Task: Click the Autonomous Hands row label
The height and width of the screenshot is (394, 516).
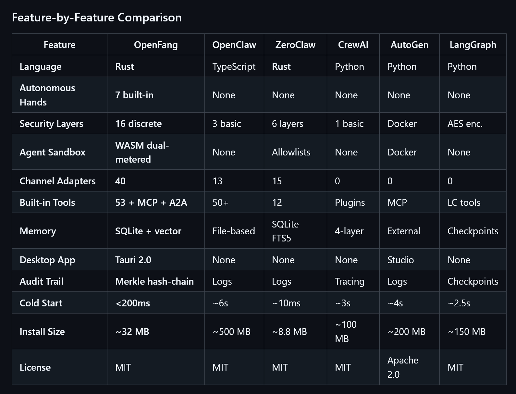Action: coord(47,95)
